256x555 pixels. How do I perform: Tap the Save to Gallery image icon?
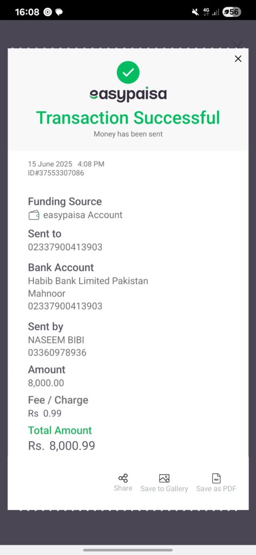click(164, 478)
